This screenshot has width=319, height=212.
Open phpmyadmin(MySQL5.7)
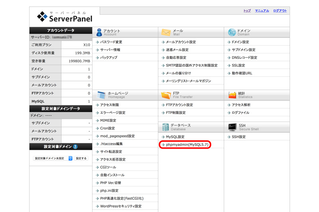coord(187,145)
